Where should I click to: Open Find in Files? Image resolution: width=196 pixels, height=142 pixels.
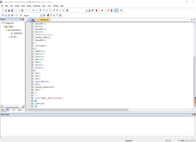click(x=67, y=11)
